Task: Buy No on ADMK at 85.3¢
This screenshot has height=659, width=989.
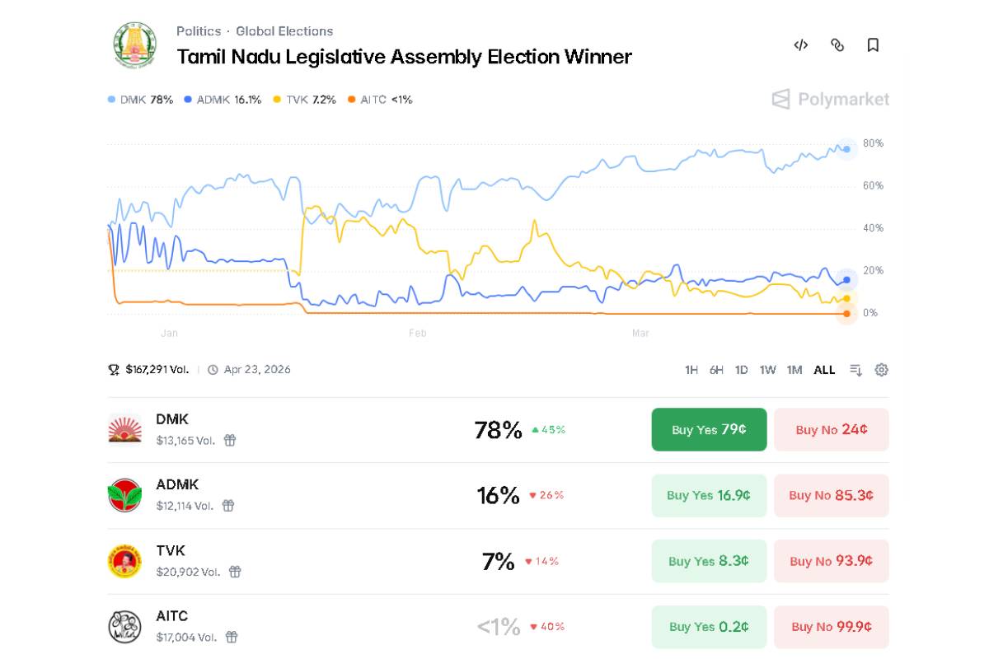Action: point(831,495)
